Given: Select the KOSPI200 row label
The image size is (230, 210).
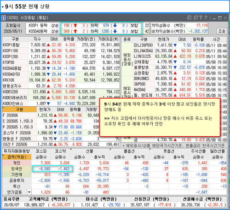Looking at the screenshot, I should tap(11, 56).
